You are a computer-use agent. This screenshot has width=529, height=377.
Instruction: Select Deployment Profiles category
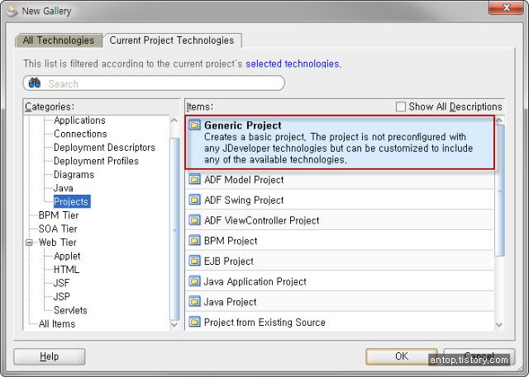[x=96, y=161]
